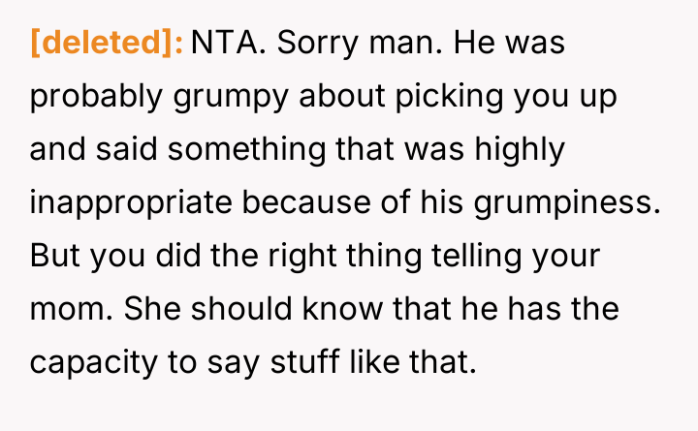Click the [deleted] username label
This screenshot has height=431, width=698.
[107, 44]
